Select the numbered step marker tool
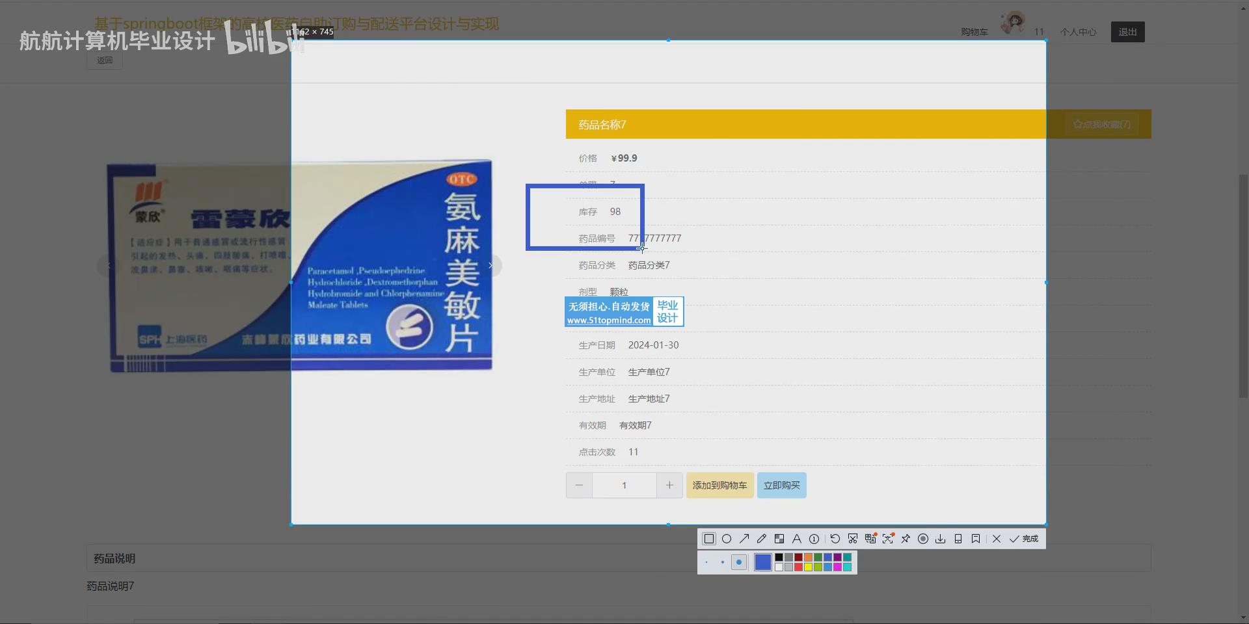 (814, 539)
